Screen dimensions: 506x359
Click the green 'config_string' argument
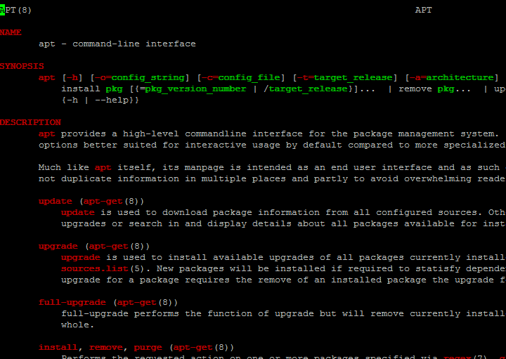pyautogui.click(x=148, y=78)
